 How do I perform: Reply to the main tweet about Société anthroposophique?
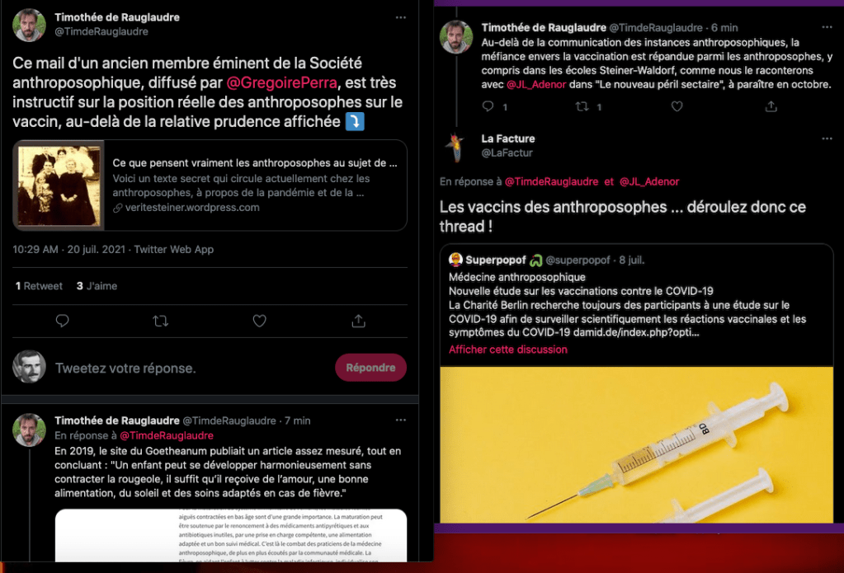pyautogui.click(x=63, y=322)
